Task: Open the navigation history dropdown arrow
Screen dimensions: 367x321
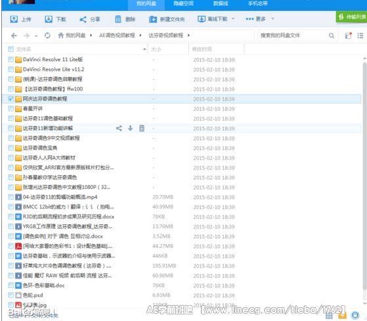Action: click(x=36, y=36)
